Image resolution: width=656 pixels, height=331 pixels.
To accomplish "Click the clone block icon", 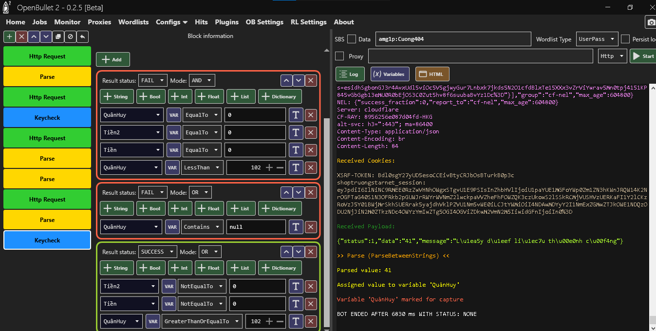I will coord(58,37).
